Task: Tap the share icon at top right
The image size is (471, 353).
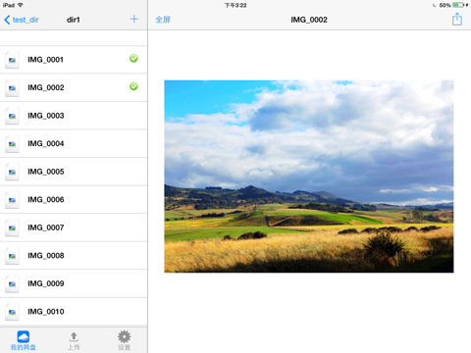Action: 457,19
